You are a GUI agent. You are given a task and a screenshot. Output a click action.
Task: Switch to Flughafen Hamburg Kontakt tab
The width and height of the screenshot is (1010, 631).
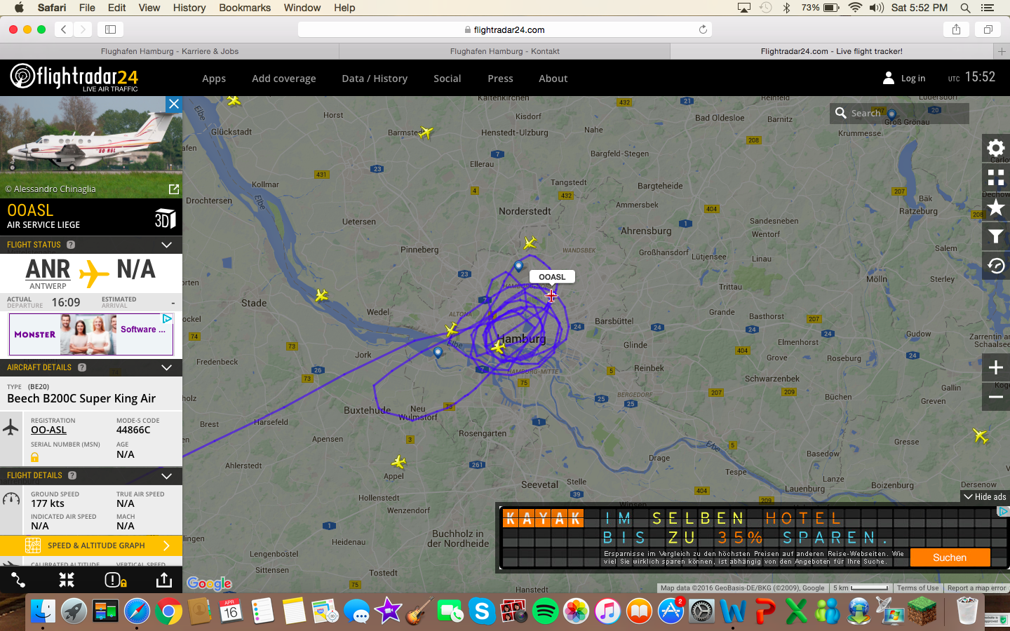coord(505,51)
